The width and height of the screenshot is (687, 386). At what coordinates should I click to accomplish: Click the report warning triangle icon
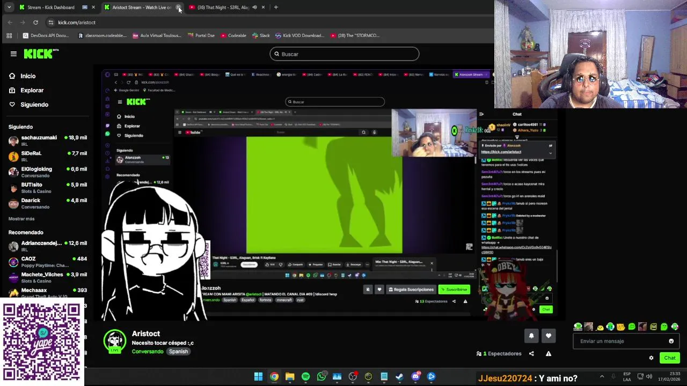point(548,354)
